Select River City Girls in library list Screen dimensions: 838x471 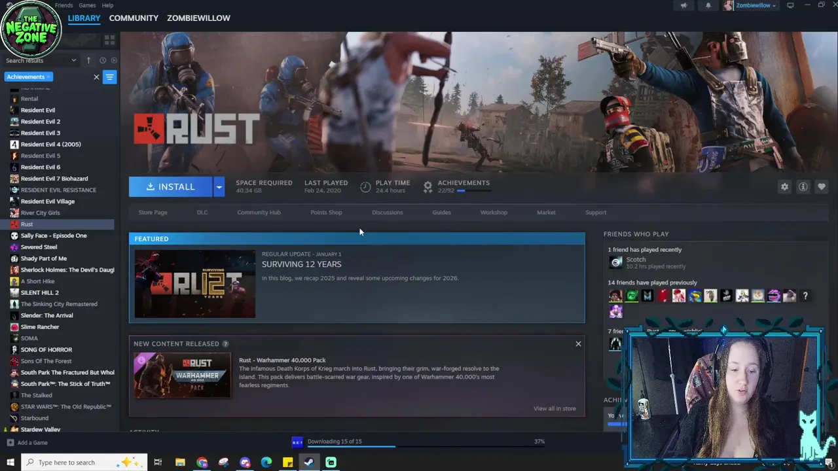[x=40, y=213]
